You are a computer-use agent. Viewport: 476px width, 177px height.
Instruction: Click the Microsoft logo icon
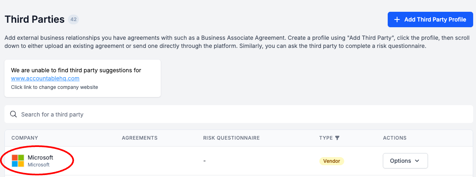[x=18, y=161]
